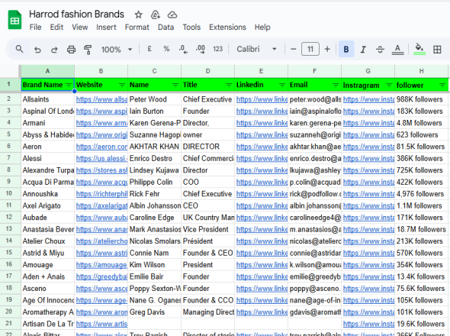
Task: Select the cell containing Axel Arigato
Action: click(x=47, y=205)
